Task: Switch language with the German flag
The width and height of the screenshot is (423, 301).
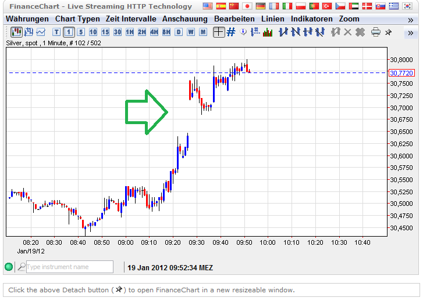Action: 261,6
